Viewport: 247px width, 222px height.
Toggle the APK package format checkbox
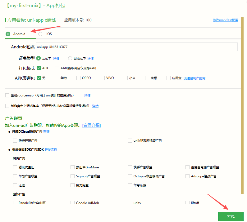(39, 68)
